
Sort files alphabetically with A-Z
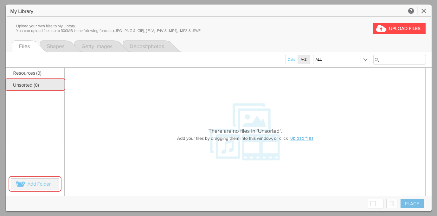[x=304, y=59]
